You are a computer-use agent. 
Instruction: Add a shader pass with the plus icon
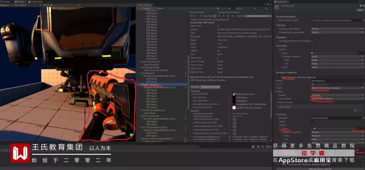[x=355, y=111]
